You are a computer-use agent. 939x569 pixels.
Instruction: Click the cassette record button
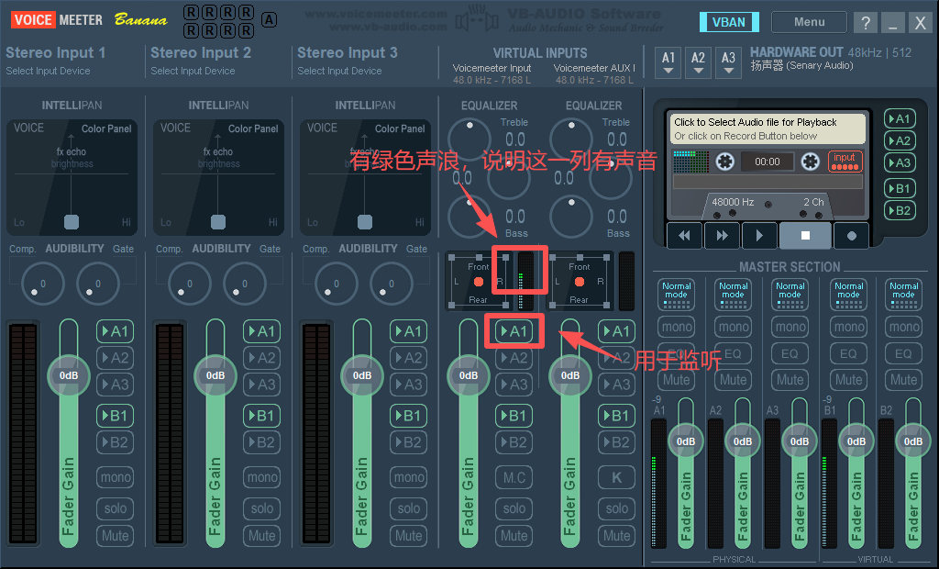[x=851, y=236]
